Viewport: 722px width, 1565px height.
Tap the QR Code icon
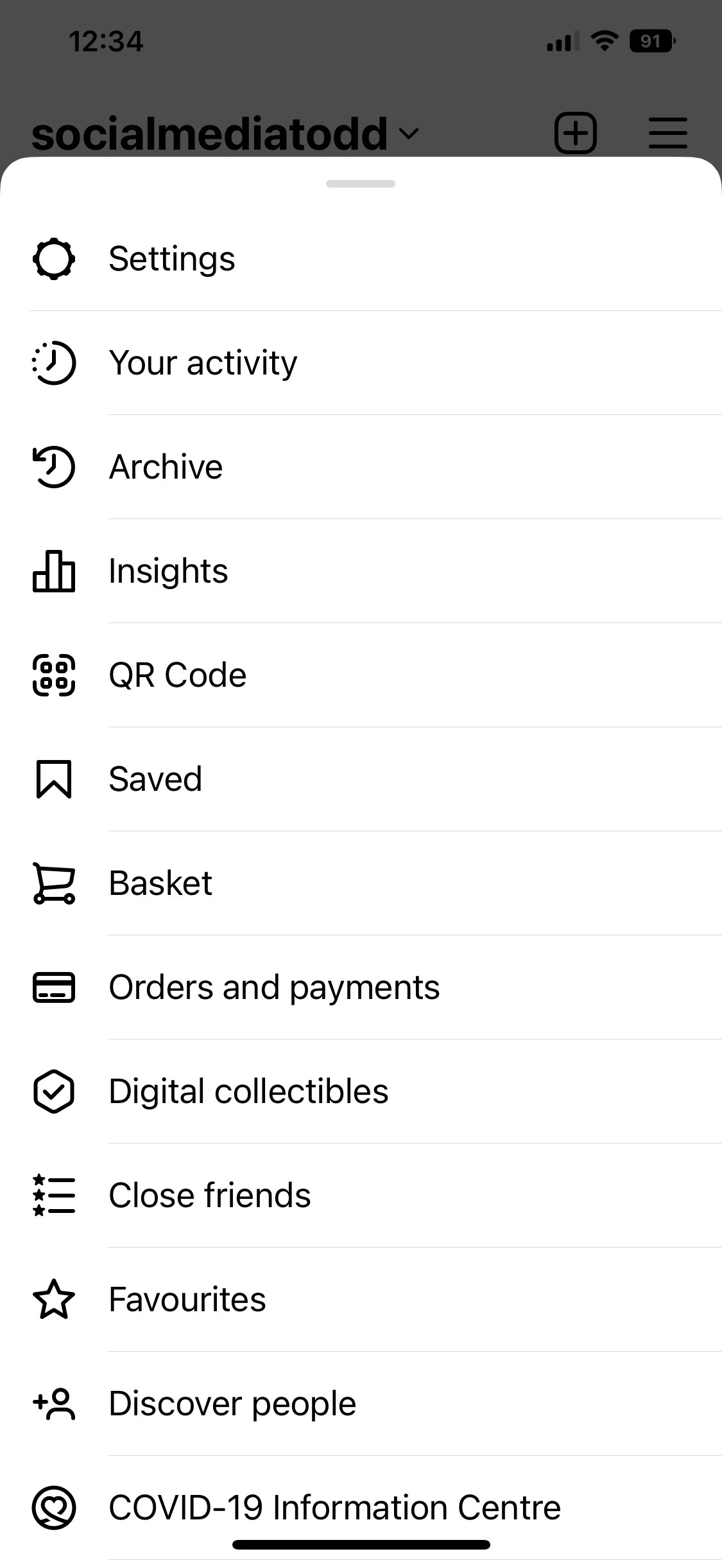(54, 675)
